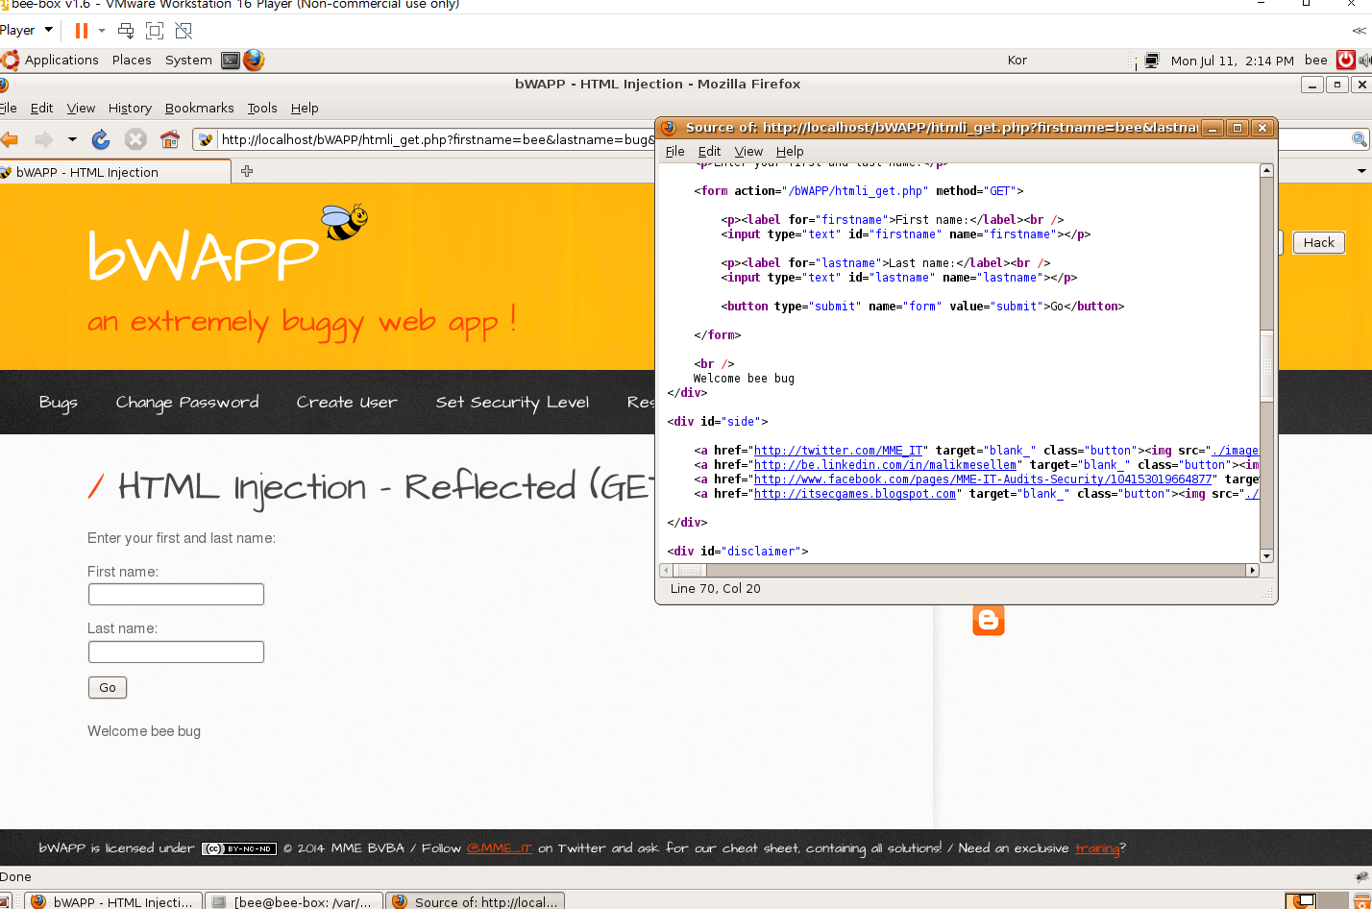The image size is (1372, 909).
Task: Open Firefox Tools menu
Action: click(x=262, y=108)
